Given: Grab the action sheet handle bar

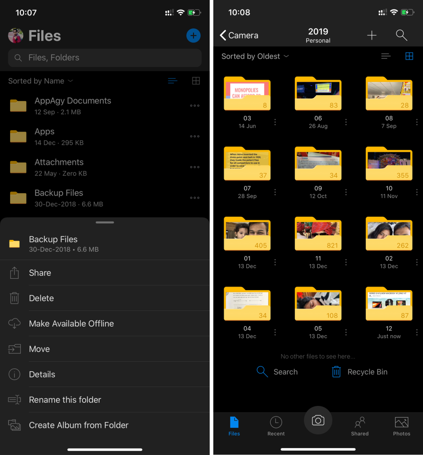Looking at the screenshot, I should pyautogui.click(x=105, y=223).
